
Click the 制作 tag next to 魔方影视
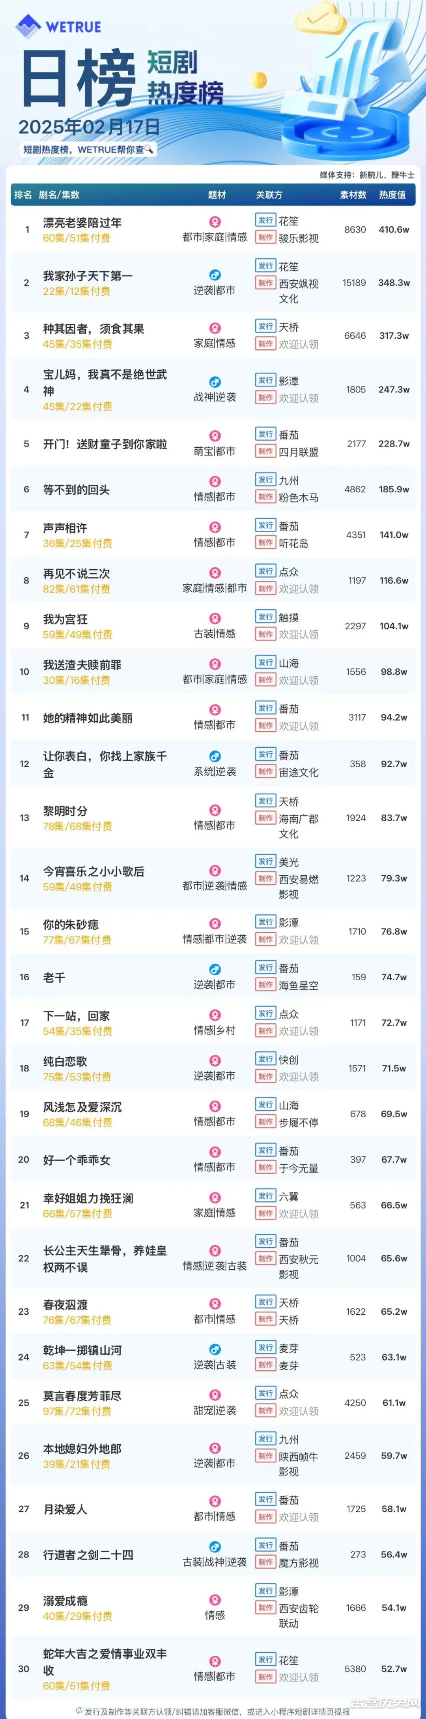click(265, 1562)
